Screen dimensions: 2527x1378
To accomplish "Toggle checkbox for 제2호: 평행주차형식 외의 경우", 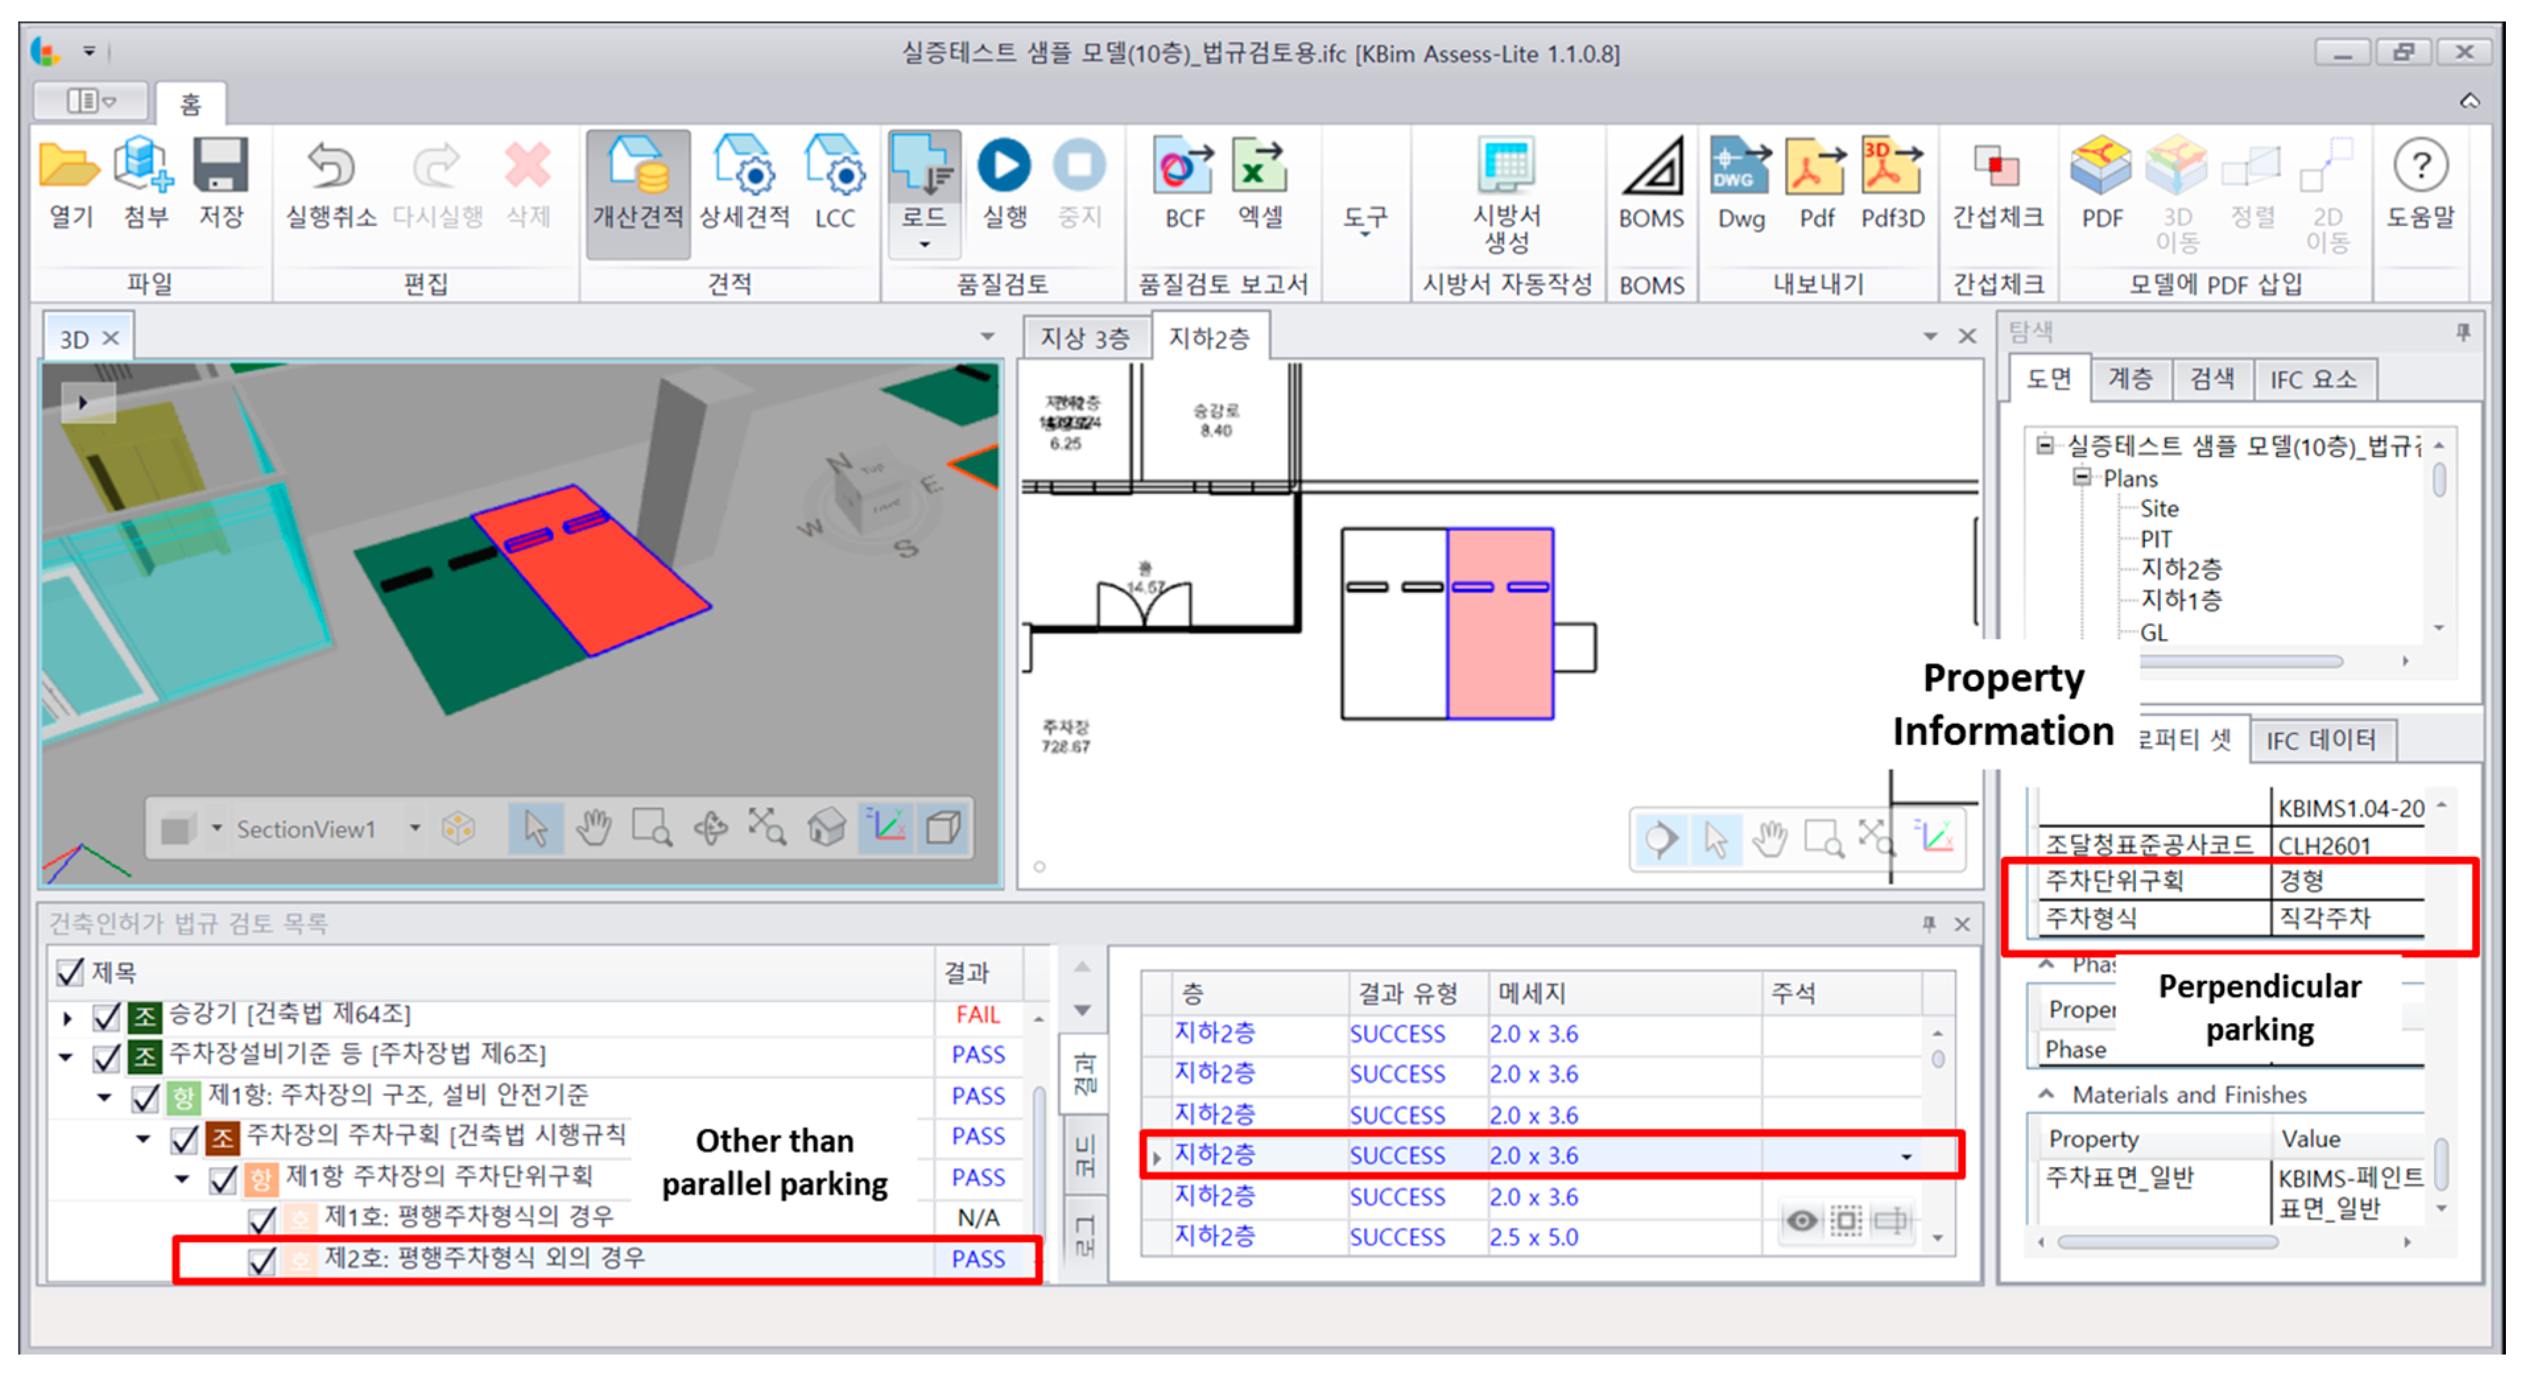I will (x=262, y=1261).
